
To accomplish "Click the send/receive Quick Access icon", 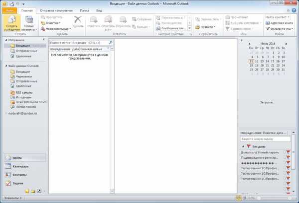I will 12,4.
